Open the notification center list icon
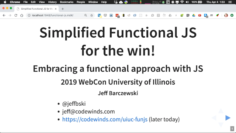The height and width of the screenshot is (133, 236). [x=230, y=2]
